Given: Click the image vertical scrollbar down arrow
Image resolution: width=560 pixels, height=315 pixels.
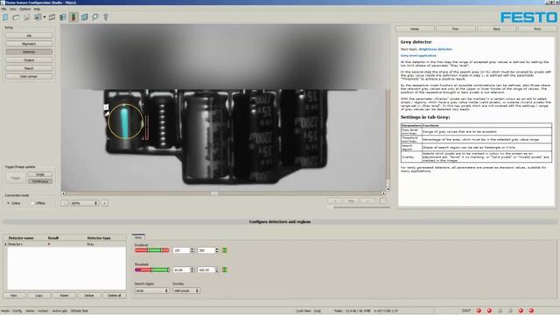Looking at the screenshot, I should [x=388, y=189].
